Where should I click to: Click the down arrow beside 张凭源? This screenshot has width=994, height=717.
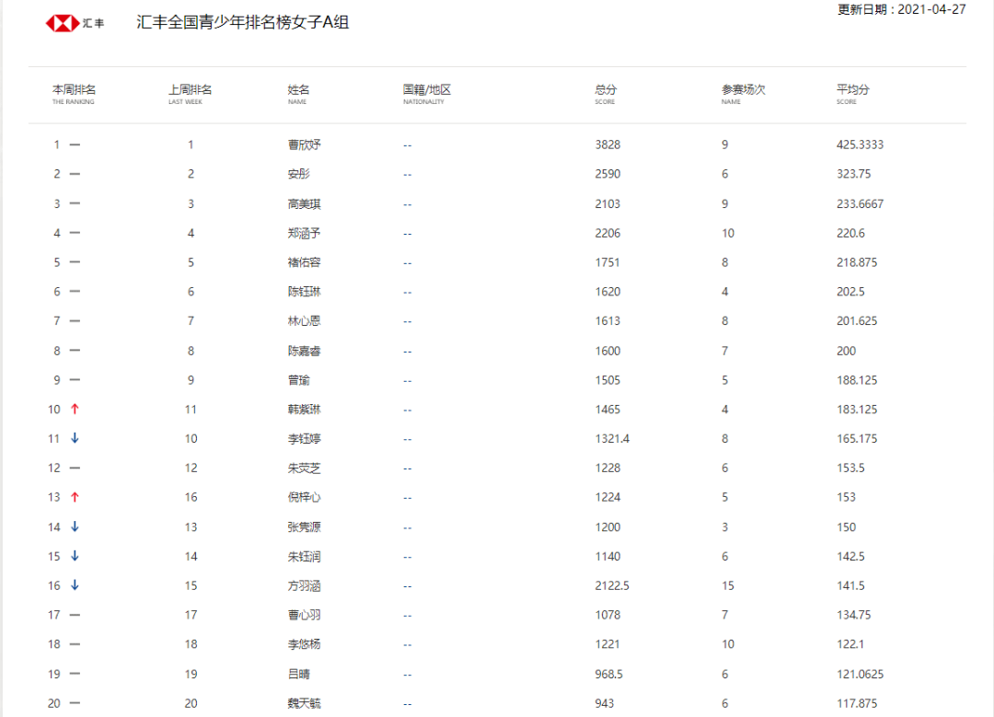pos(74,526)
